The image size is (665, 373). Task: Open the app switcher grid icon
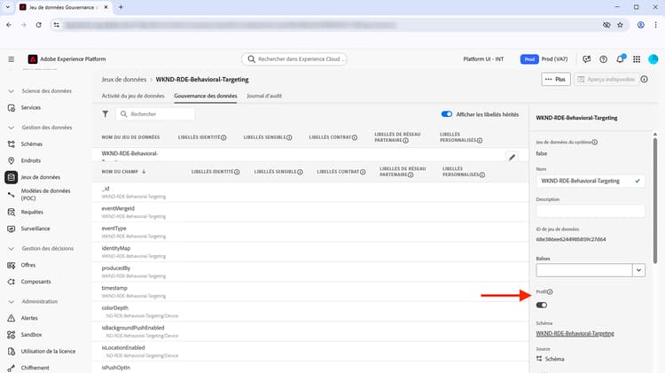point(637,59)
